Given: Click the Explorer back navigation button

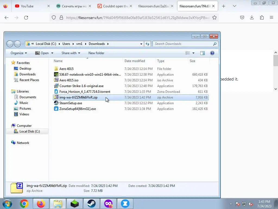Looking at the screenshot, I should (10, 44).
